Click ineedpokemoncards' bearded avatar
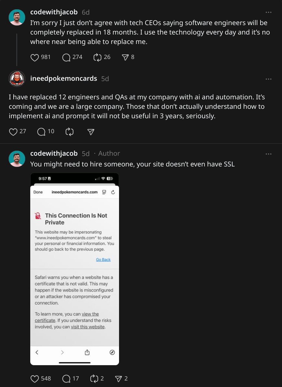The width and height of the screenshot is (282, 387). coord(17,79)
